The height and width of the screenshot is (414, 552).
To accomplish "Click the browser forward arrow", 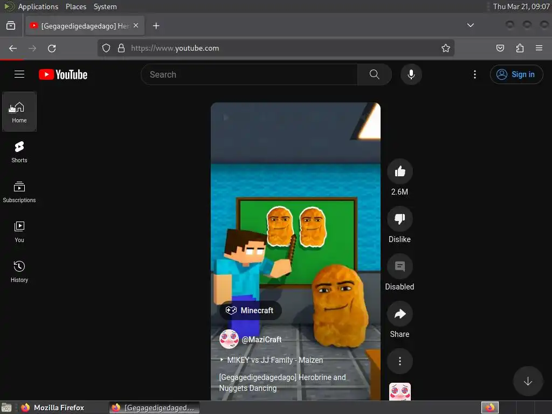I will [32, 48].
